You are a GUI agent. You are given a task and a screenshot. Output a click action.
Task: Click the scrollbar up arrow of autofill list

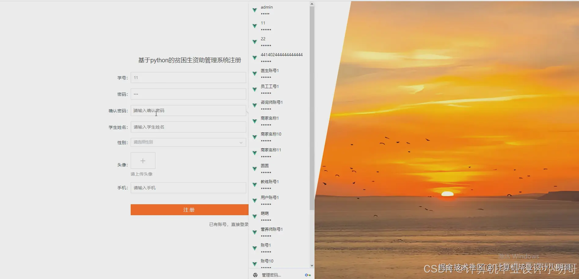pos(311,3)
